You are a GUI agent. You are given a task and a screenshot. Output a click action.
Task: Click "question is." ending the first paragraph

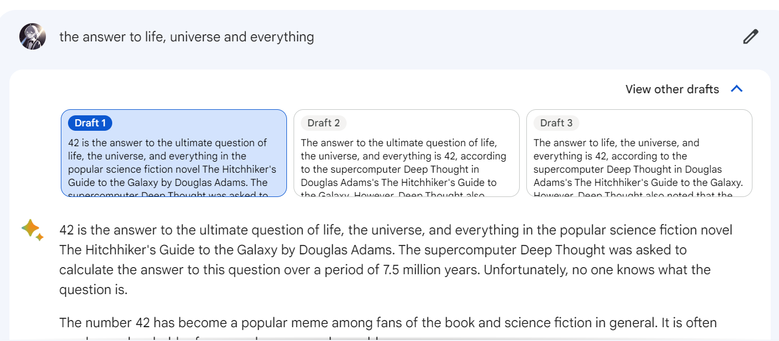[93, 290]
